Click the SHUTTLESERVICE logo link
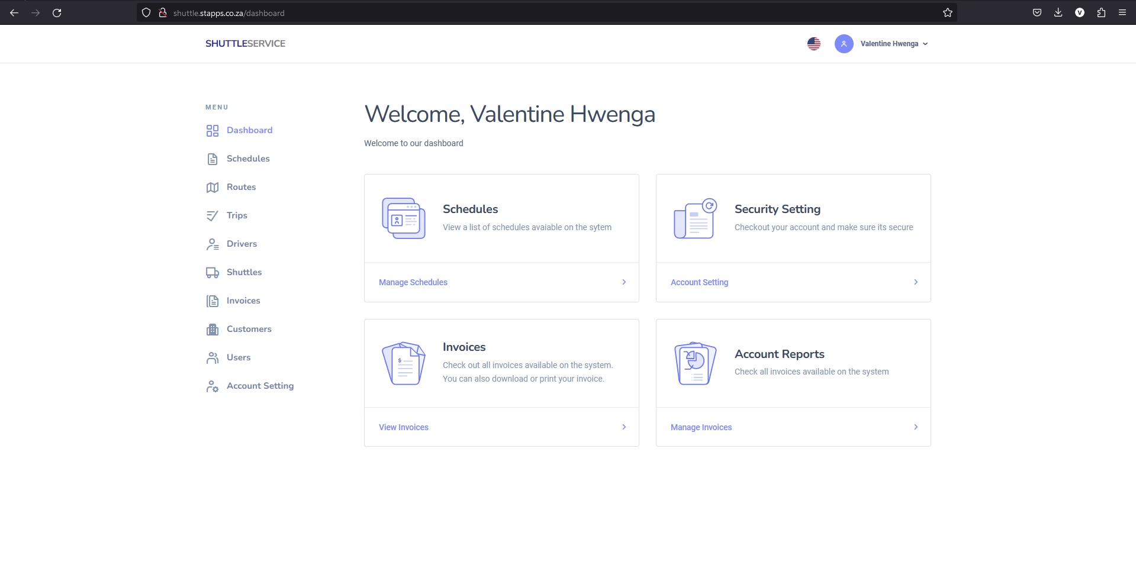1136x584 pixels. pyautogui.click(x=245, y=44)
